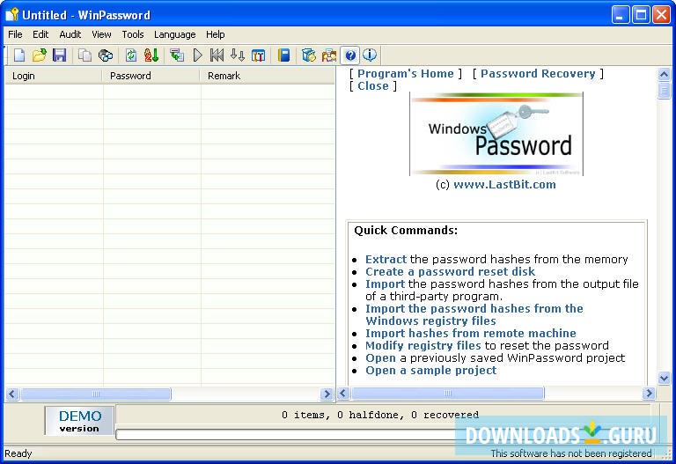The height and width of the screenshot is (464, 676).
Task: Click Import hashes from remote machine link
Action: coord(471,334)
